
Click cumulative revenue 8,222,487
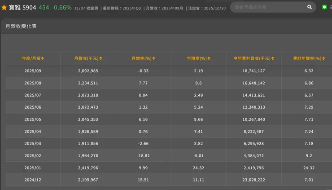point(253,132)
